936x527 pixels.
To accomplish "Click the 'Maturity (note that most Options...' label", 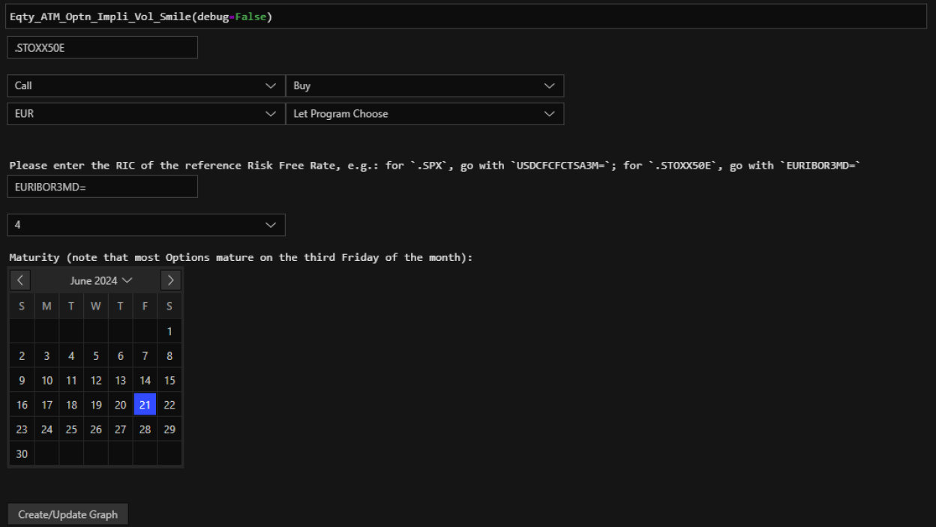I will click(241, 257).
